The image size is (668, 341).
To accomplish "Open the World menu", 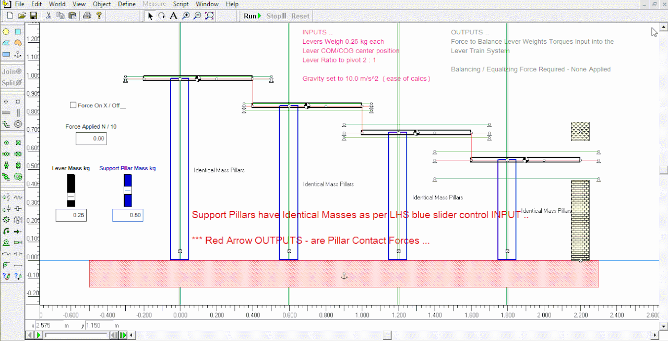I will pyautogui.click(x=57, y=4).
